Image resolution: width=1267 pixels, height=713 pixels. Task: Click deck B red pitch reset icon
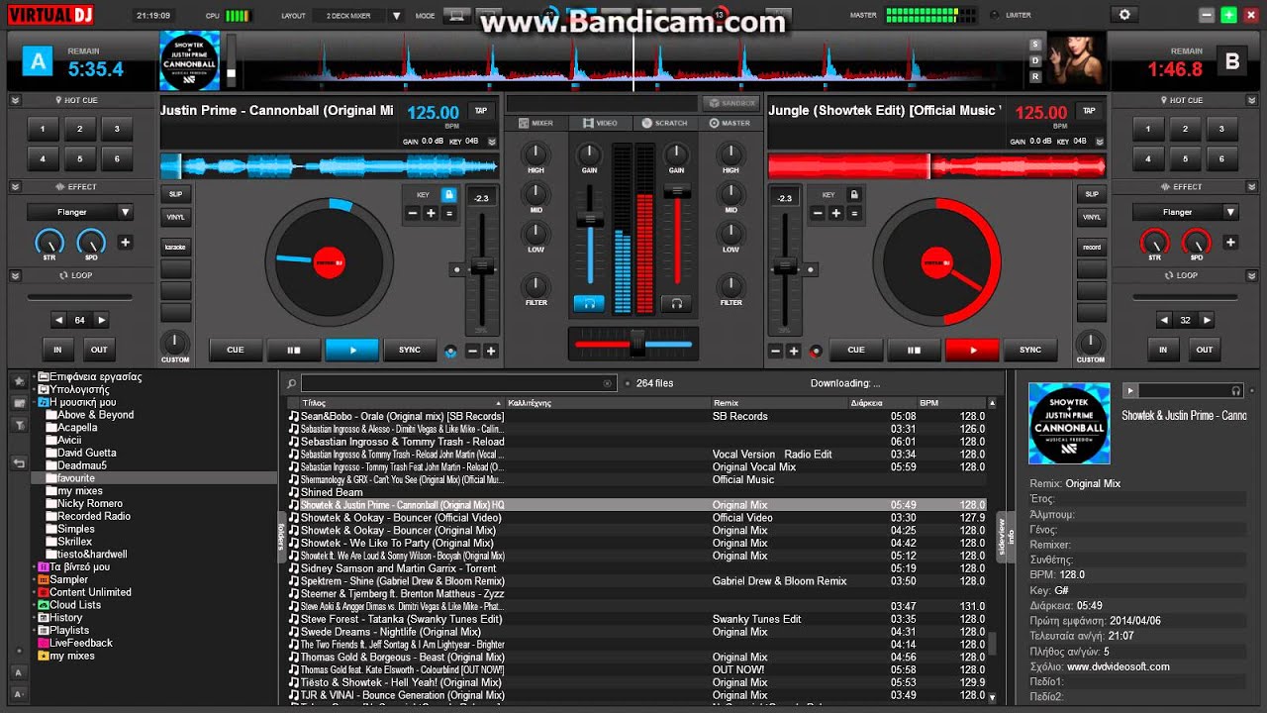[816, 351]
